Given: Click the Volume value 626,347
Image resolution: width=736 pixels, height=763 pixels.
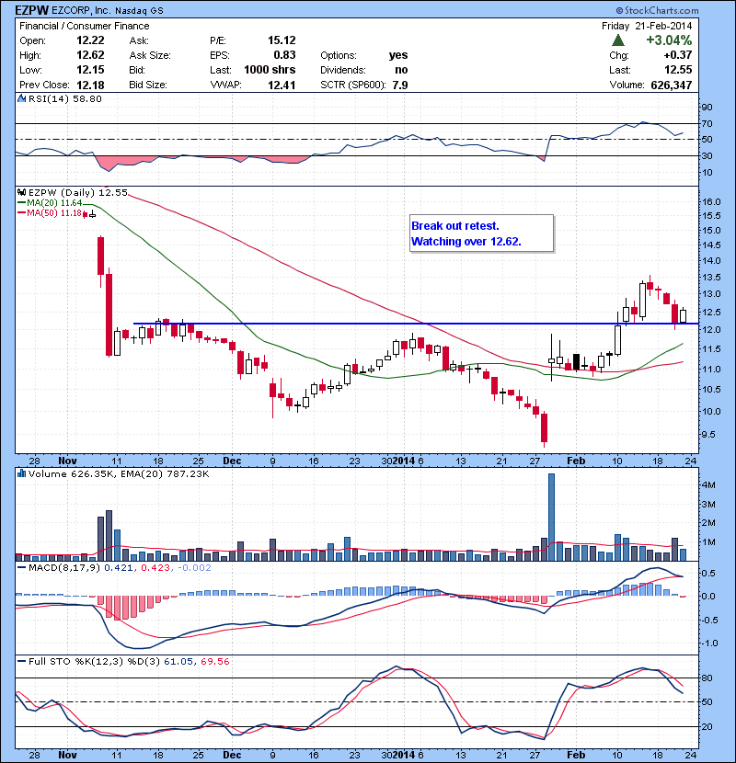Looking at the screenshot, I should pos(672,85).
